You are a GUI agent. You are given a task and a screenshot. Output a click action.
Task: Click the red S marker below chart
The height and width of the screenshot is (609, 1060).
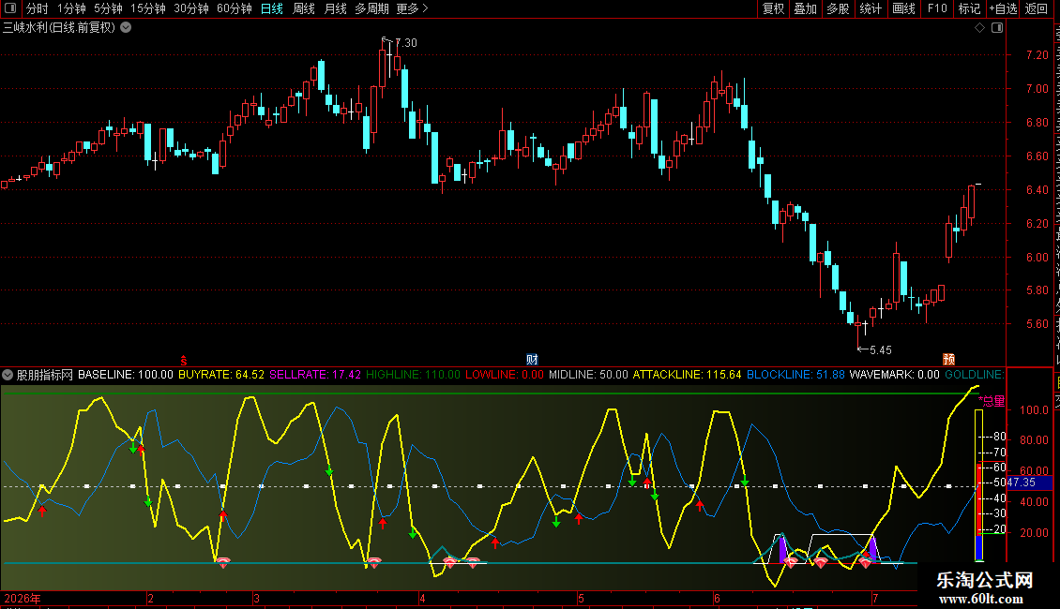point(183,362)
